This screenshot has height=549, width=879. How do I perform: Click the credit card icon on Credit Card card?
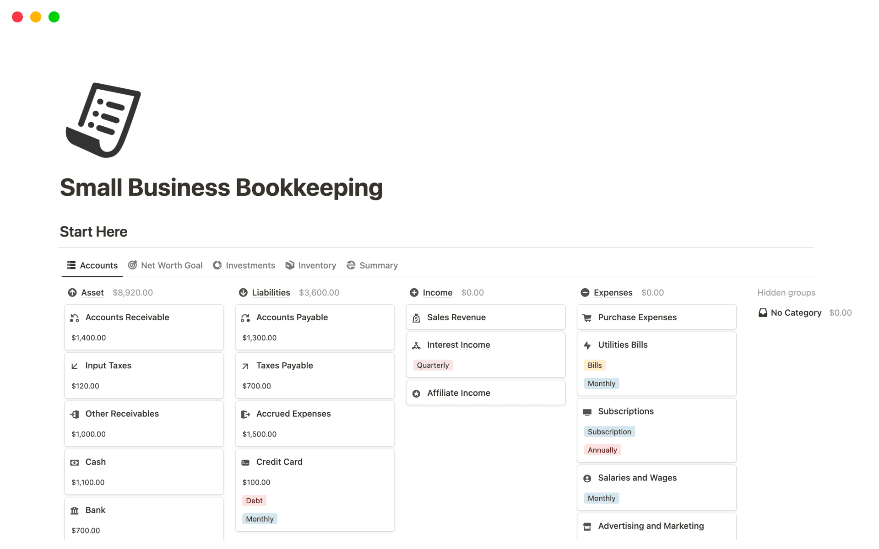(x=245, y=463)
